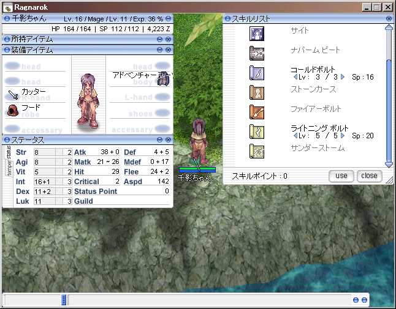396x309 pixels.
Task: Click round icon left of 装備アイテム title
Action: [7, 50]
